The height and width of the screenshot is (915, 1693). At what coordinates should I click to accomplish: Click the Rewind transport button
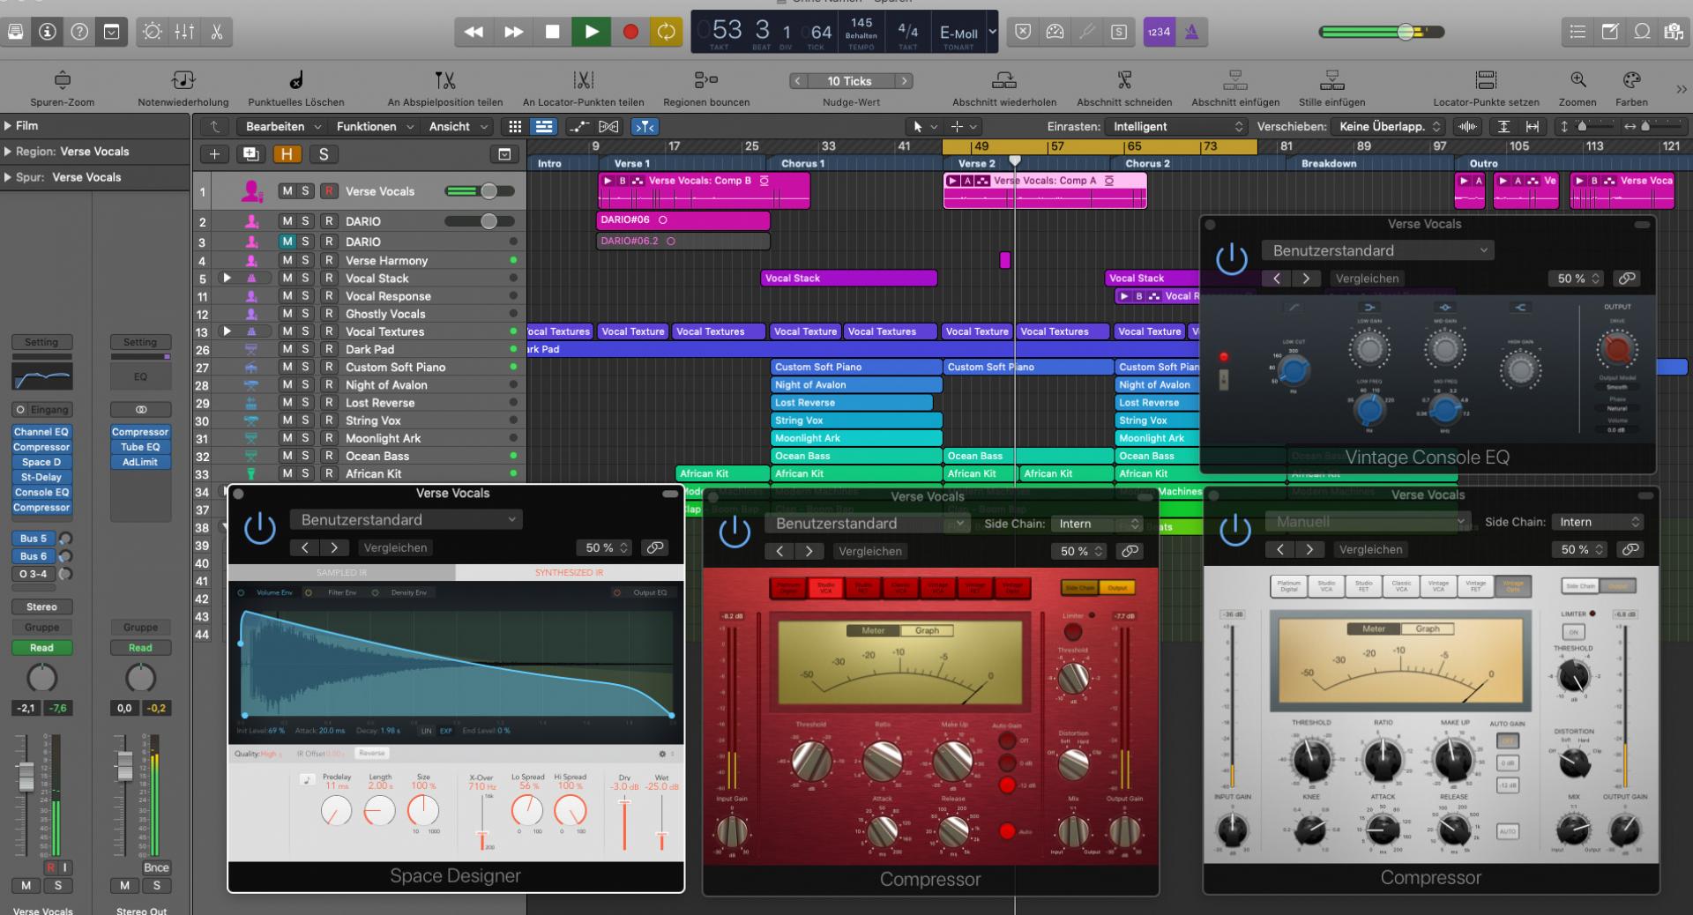click(474, 32)
